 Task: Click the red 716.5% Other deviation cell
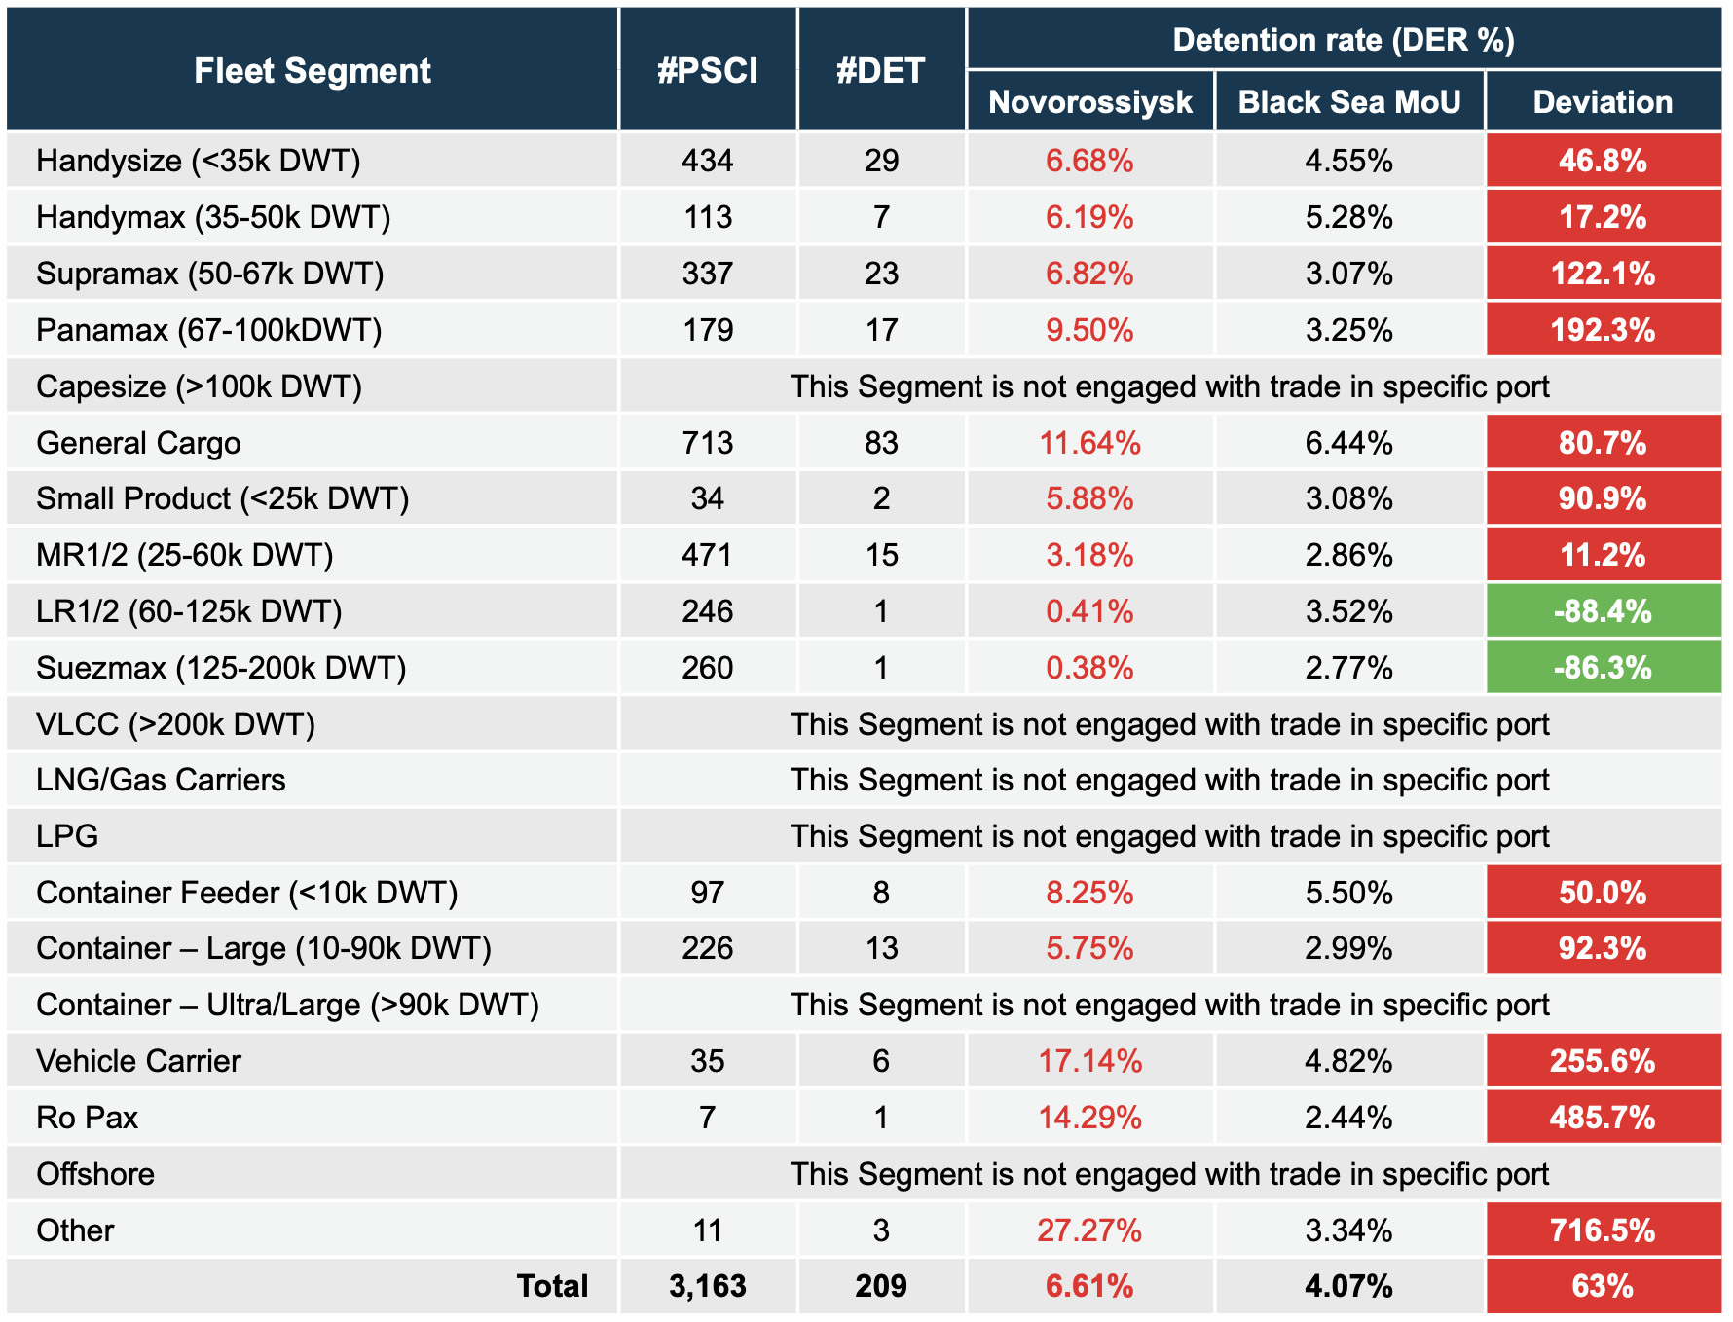pos(1603,1230)
